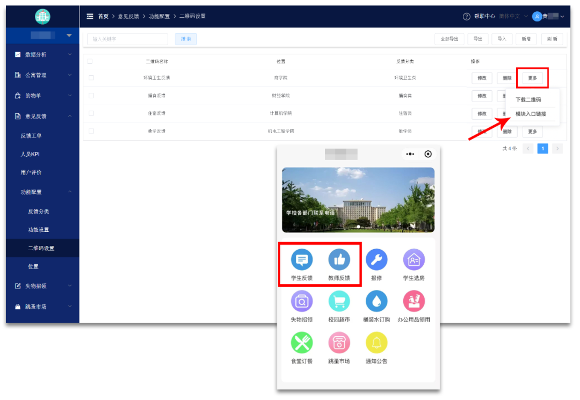Open the 教师反馈 module icon
580x400 pixels.
[339, 260]
